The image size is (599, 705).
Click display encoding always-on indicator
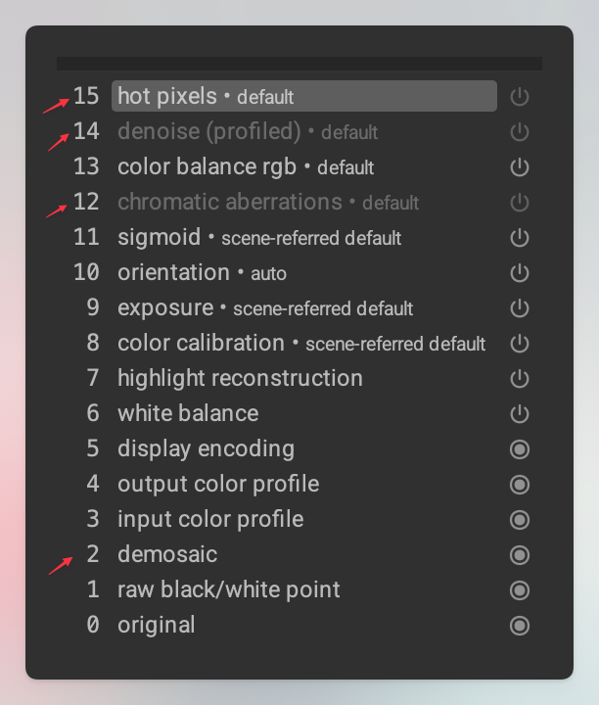click(520, 449)
